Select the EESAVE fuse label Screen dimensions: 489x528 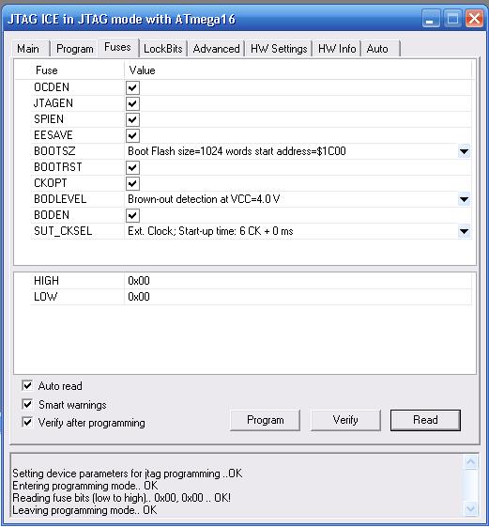53,135
